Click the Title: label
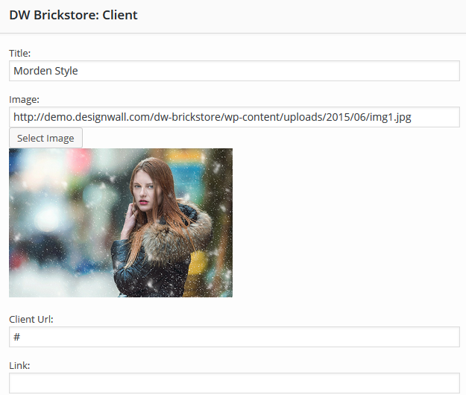 [x=19, y=53]
